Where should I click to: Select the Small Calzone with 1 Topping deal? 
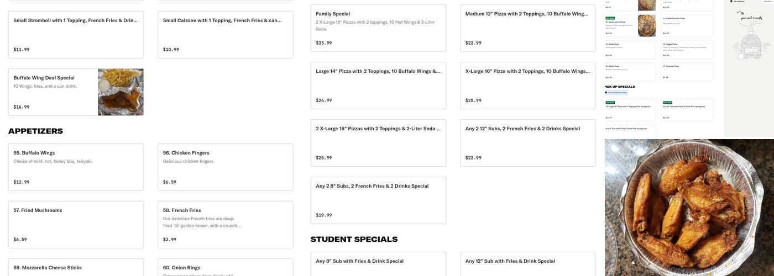(x=225, y=34)
